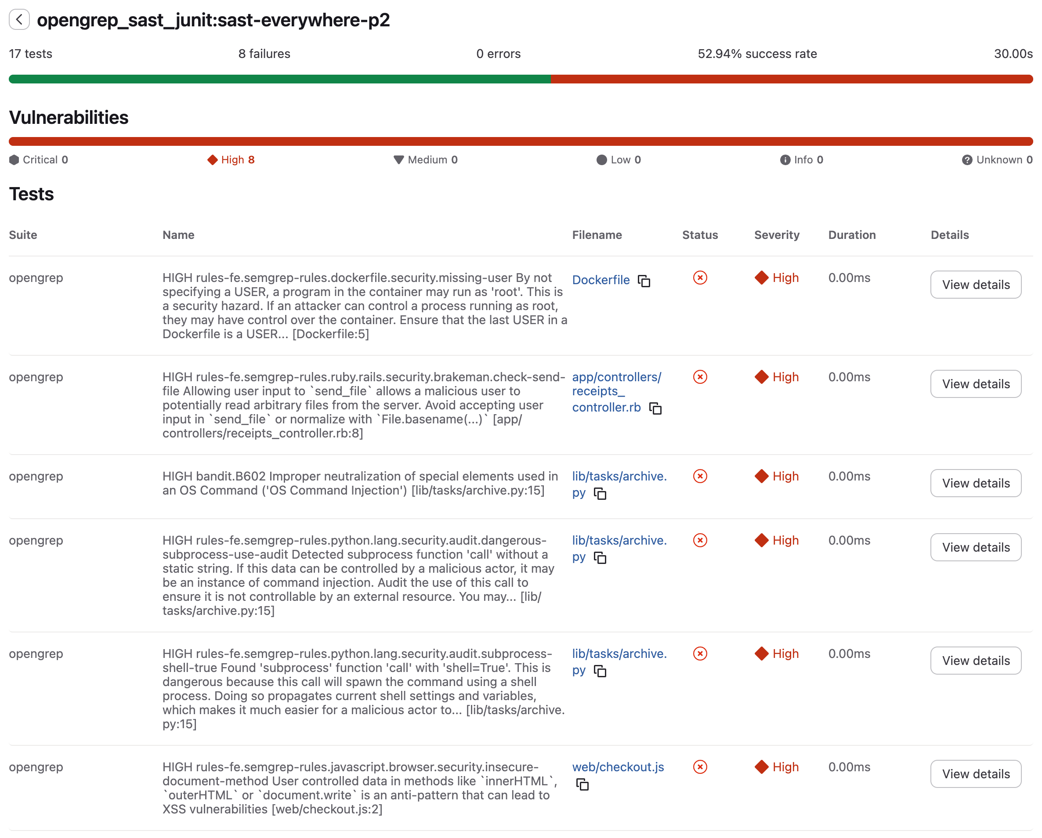The height and width of the screenshot is (838, 1042).
Task: Click the Critical severity hexagon icon
Action: 14,160
